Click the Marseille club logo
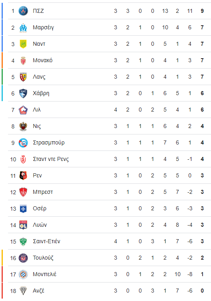 click(23, 27)
